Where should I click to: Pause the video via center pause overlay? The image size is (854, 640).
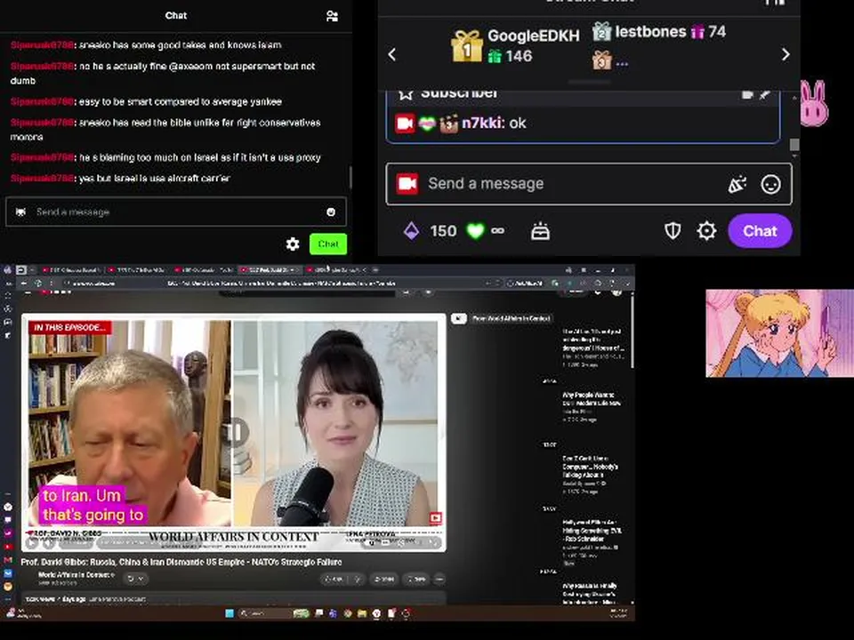(235, 433)
